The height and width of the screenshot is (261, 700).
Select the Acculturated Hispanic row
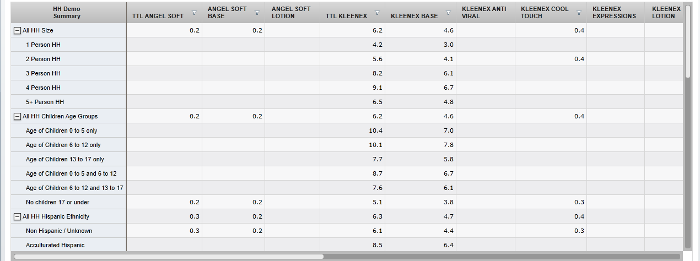point(55,245)
